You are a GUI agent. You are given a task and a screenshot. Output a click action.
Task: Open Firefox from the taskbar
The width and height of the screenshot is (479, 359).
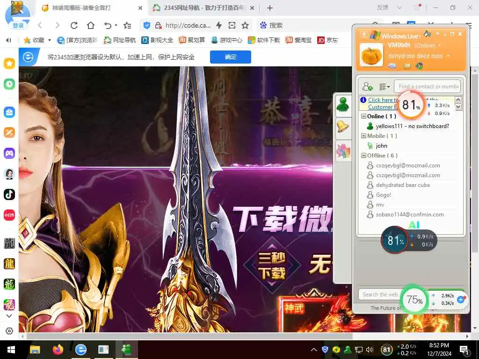58,350
